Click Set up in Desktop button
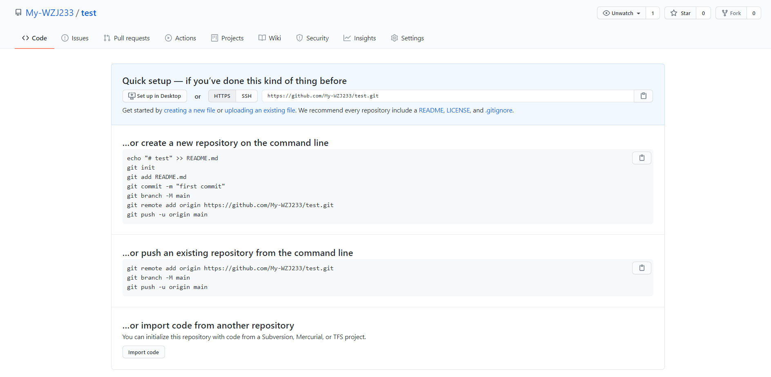This screenshot has height=377, width=771. click(x=155, y=96)
